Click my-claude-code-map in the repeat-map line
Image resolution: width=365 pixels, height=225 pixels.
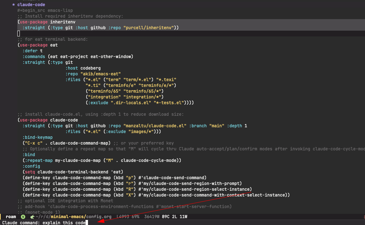coord(78,160)
